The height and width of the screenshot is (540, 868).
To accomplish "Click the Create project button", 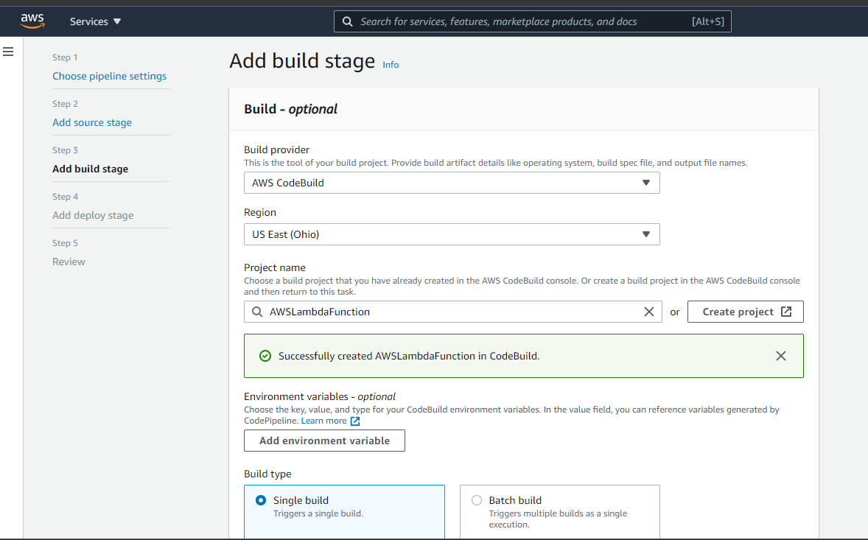I will click(745, 312).
